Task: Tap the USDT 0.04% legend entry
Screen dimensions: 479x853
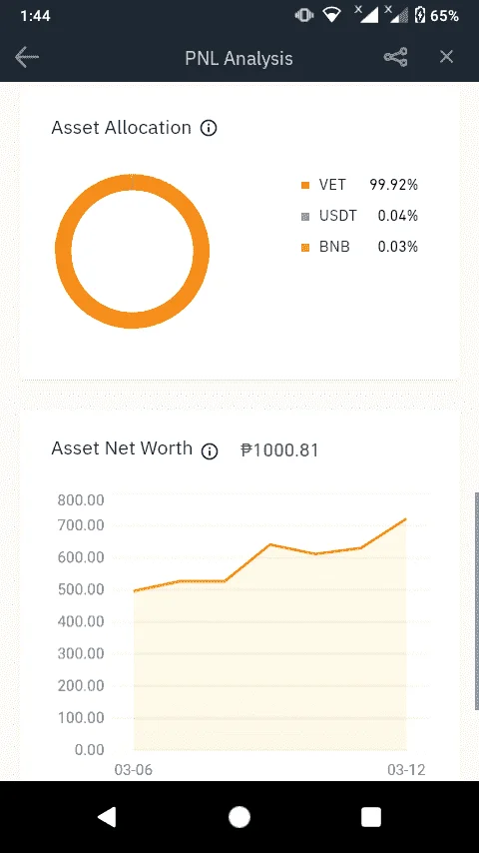Action: 359,216
